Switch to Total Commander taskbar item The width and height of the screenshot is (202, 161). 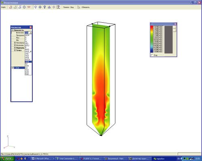point(67,159)
